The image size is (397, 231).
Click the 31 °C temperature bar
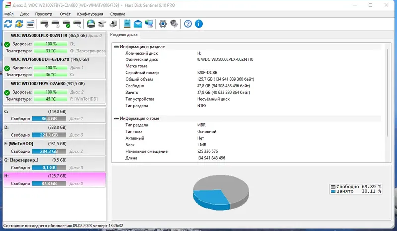pyautogui.click(x=51, y=51)
